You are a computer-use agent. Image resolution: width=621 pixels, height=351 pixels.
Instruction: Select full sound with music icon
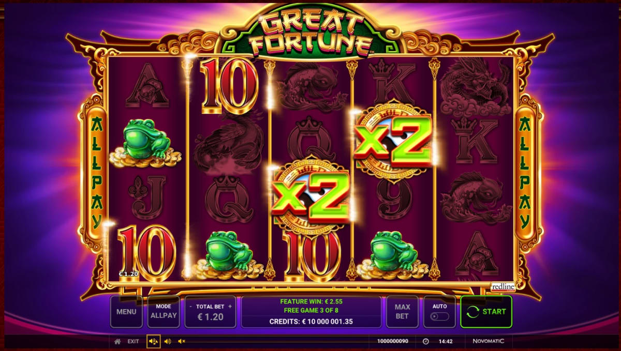154,341
